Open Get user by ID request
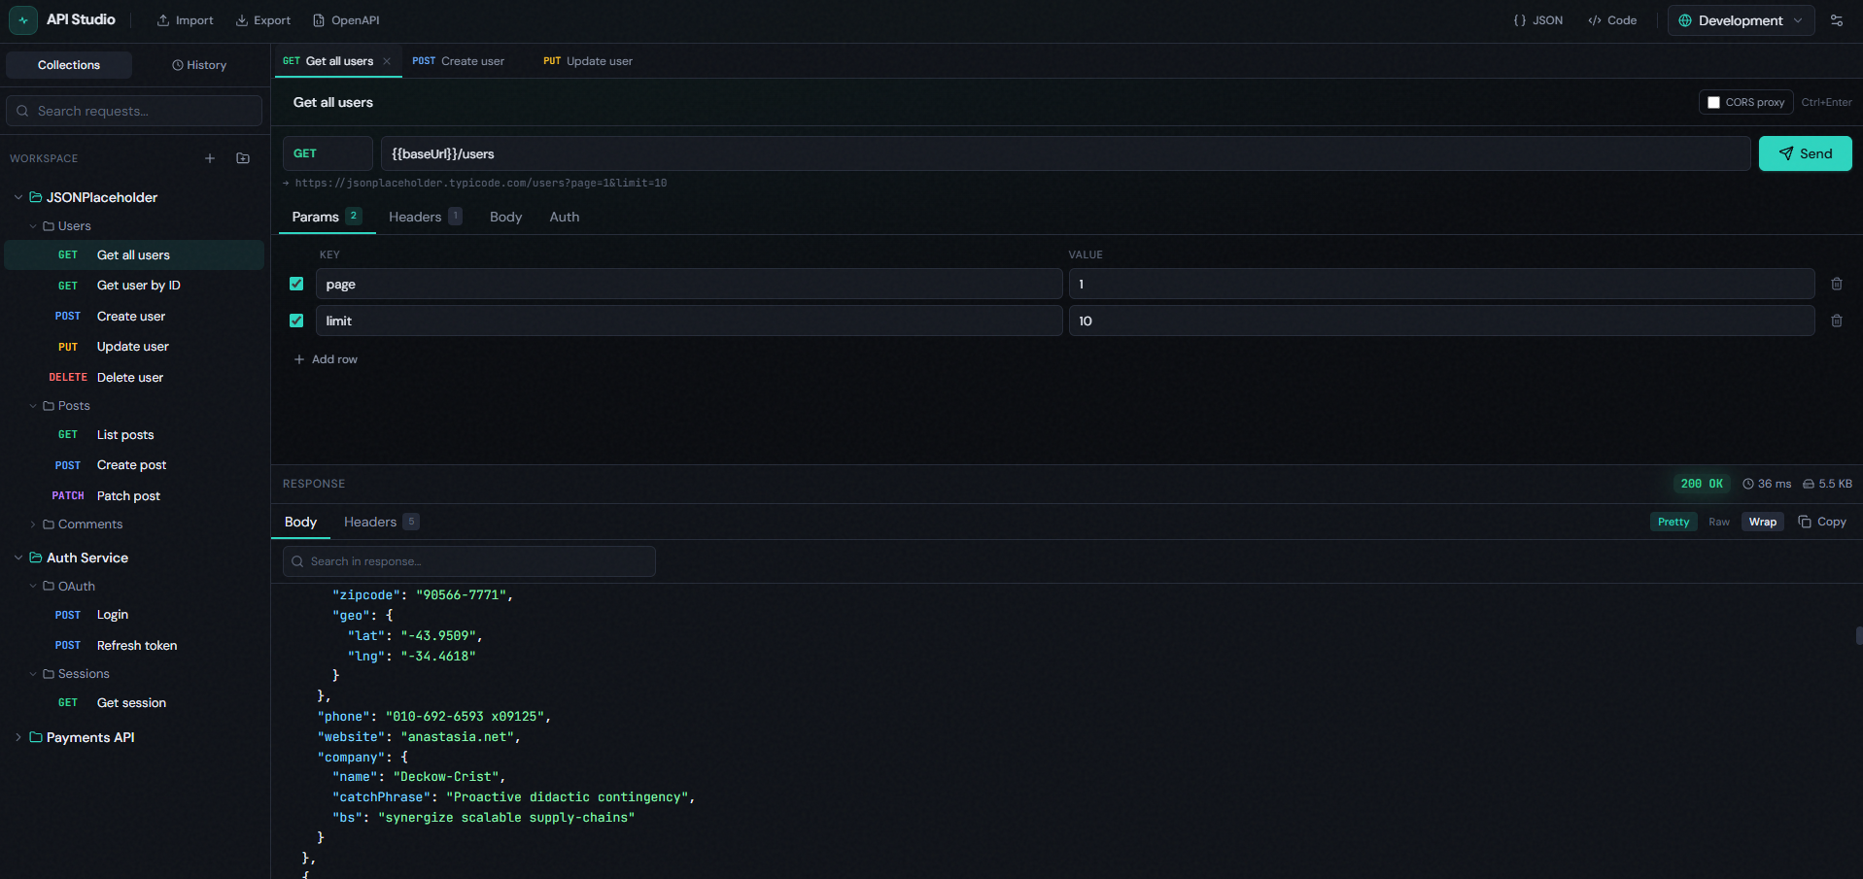The width and height of the screenshot is (1863, 879). tap(134, 286)
